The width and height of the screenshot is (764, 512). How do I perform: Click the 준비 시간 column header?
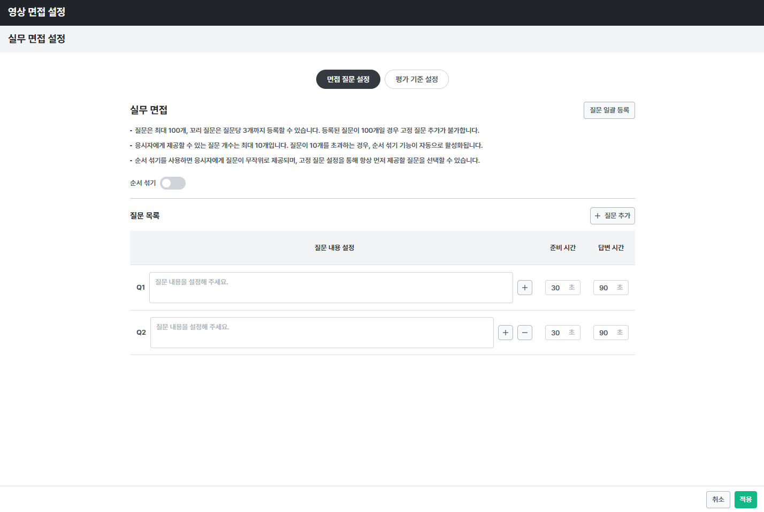point(562,248)
